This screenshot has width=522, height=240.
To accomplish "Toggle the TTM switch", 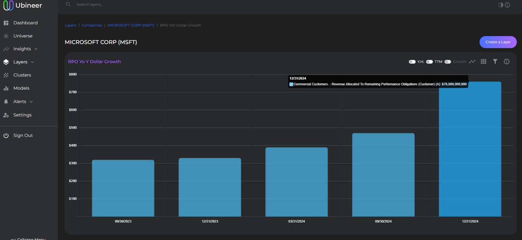I will click(x=429, y=62).
